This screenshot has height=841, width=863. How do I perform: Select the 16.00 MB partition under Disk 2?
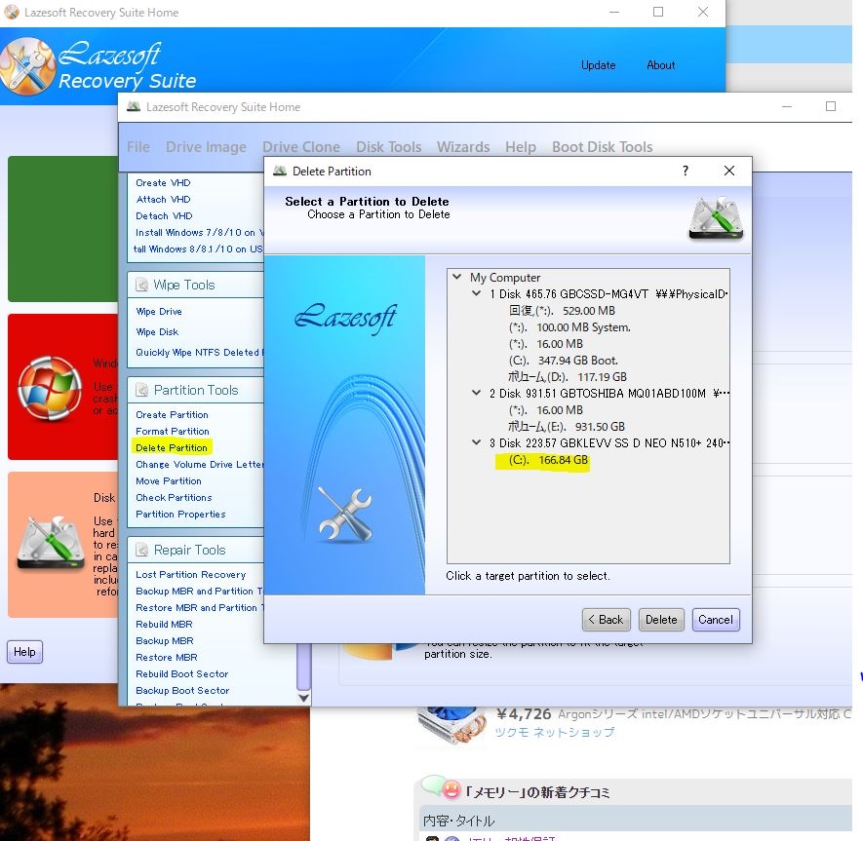pos(545,410)
